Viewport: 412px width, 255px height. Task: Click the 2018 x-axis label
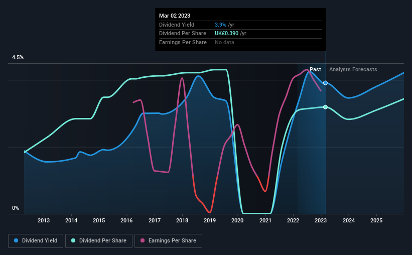pyautogui.click(x=182, y=220)
